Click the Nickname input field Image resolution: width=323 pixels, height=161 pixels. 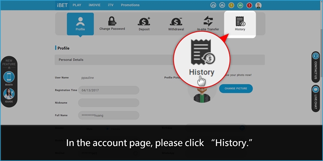tap(108, 103)
